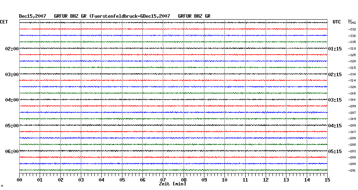Click the CET label at top left

click(x=4, y=22)
